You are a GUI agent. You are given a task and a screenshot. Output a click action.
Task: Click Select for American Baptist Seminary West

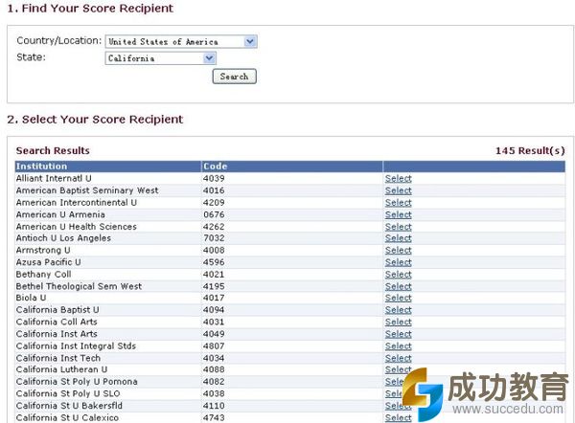(x=398, y=190)
